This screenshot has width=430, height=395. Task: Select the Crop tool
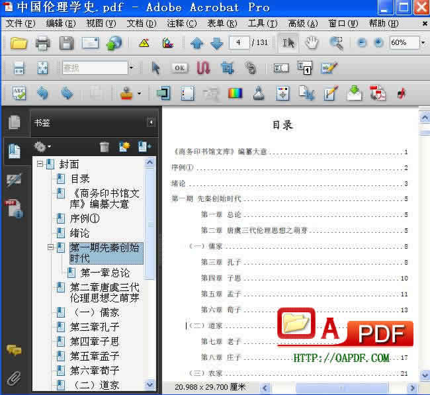pyautogui.click(x=227, y=67)
